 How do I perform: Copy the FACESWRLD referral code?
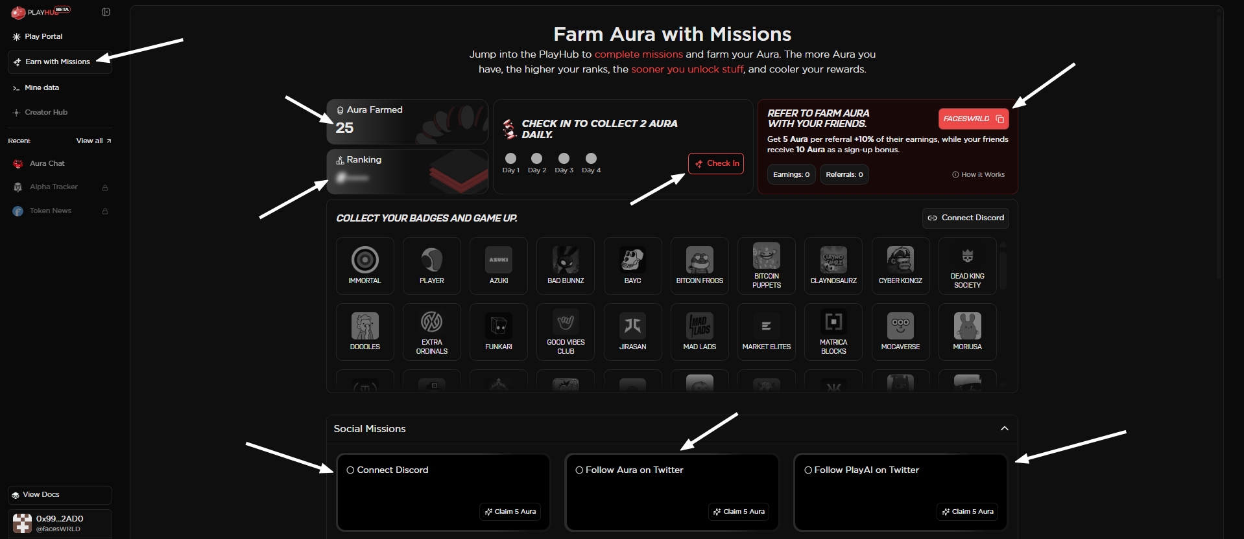point(974,119)
